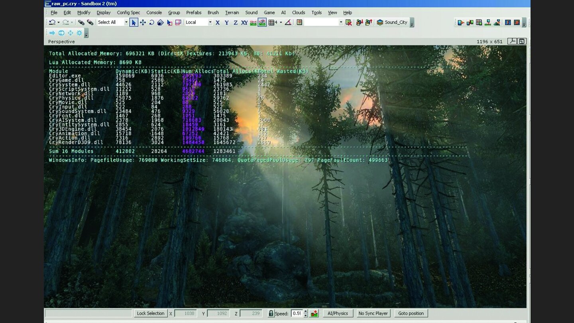Open the undo history dropdown arrow
Screen dimensions: 574x323
click(58, 23)
